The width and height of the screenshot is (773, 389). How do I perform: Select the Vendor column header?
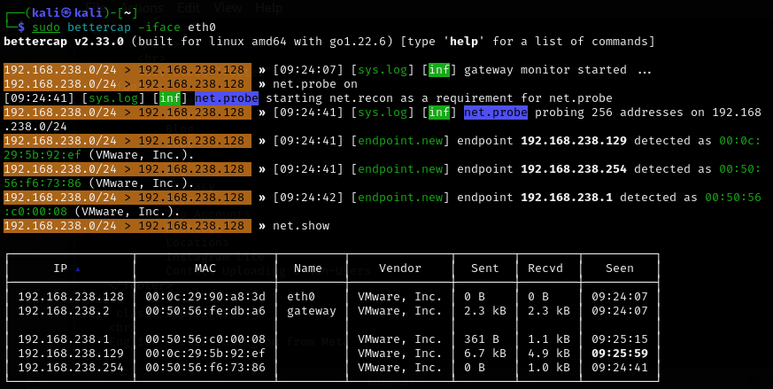tap(399, 267)
